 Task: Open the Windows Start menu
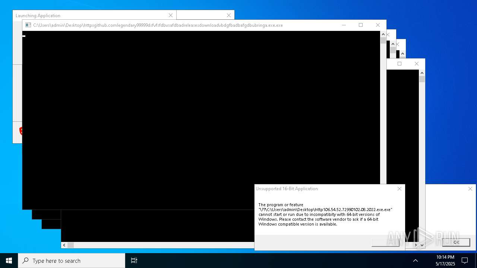tap(9, 261)
